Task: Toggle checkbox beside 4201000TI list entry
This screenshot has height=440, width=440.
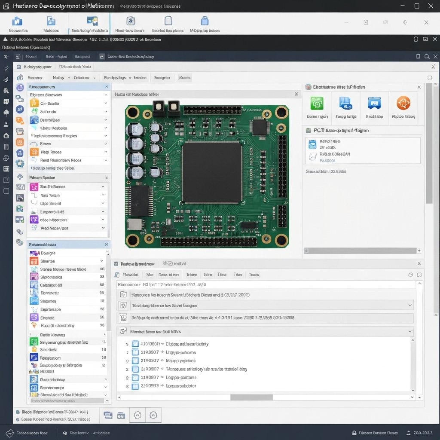Action: [x=135, y=344]
